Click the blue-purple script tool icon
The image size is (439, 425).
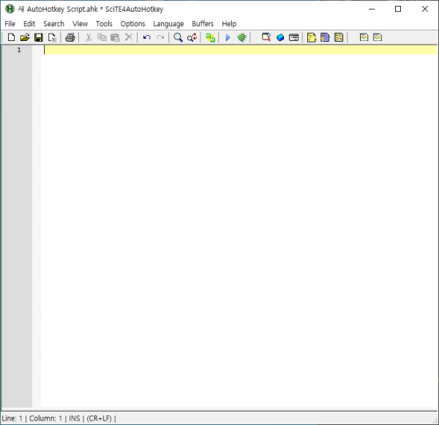click(x=325, y=37)
